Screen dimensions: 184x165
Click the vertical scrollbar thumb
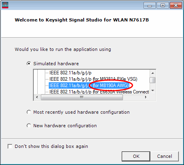coord(153,80)
